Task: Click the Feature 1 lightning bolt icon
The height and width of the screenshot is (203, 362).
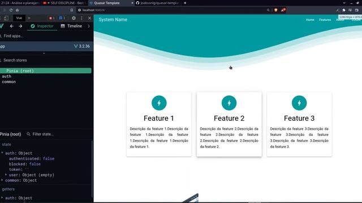Action: [x=159, y=103]
